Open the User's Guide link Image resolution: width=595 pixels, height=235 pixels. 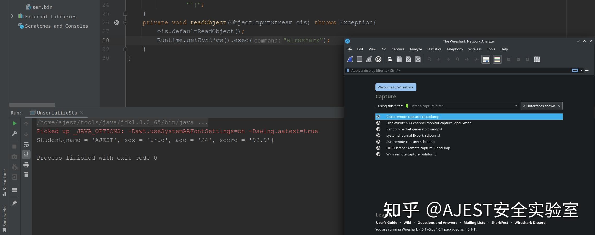(x=386, y=222)
